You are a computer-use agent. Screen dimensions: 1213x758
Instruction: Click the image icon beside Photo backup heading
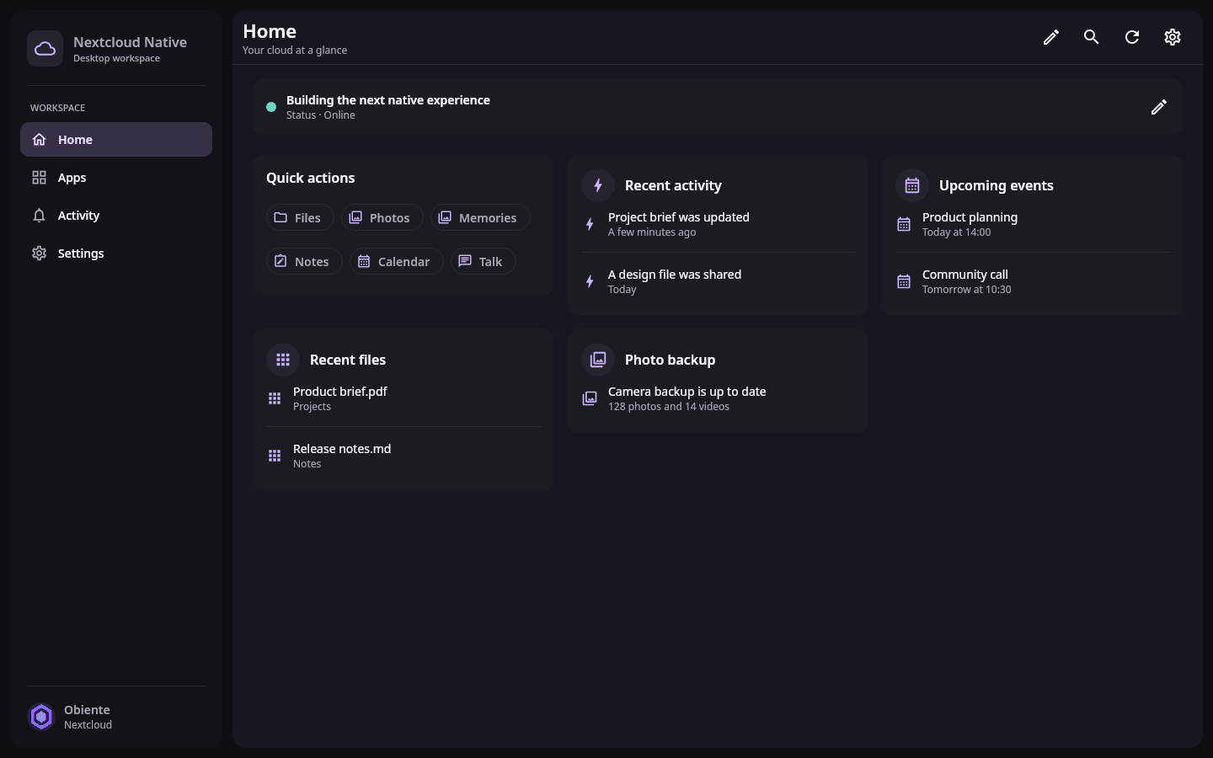click(598, 360)
